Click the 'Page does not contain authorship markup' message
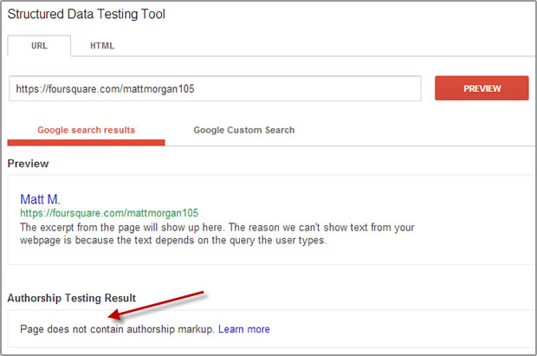Screen dimensions: 537x356 (117, 329)
